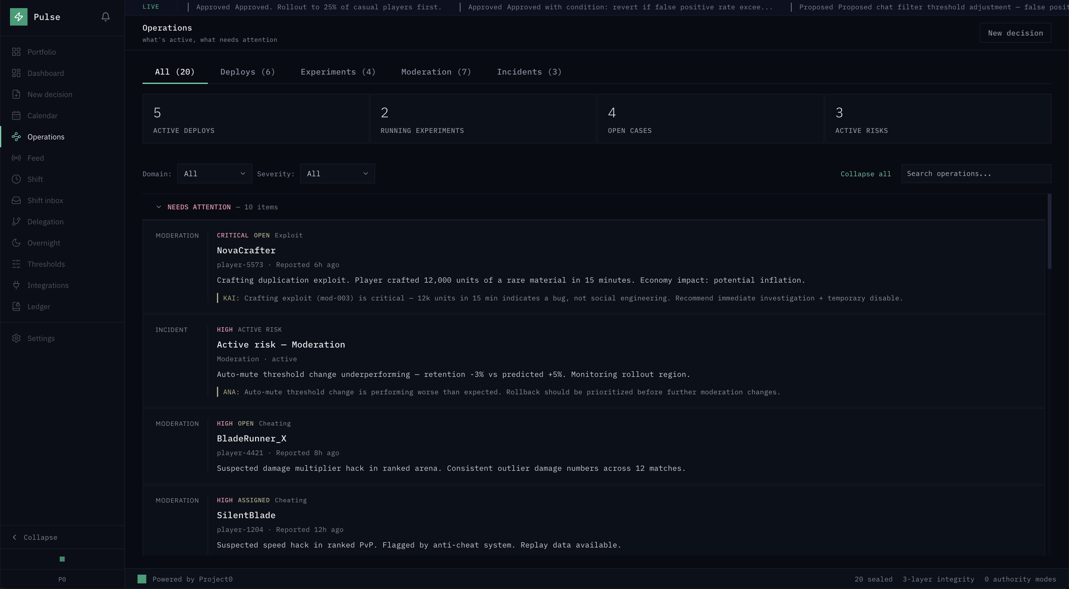1069x589 pixels.
Task: Click the Feed broadcast icon
Action: [x=16, y=158]
